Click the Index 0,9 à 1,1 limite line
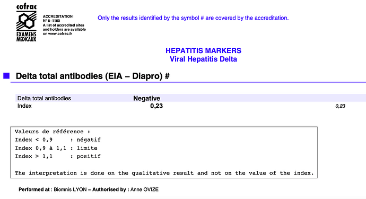 click(x=56, y=148)
